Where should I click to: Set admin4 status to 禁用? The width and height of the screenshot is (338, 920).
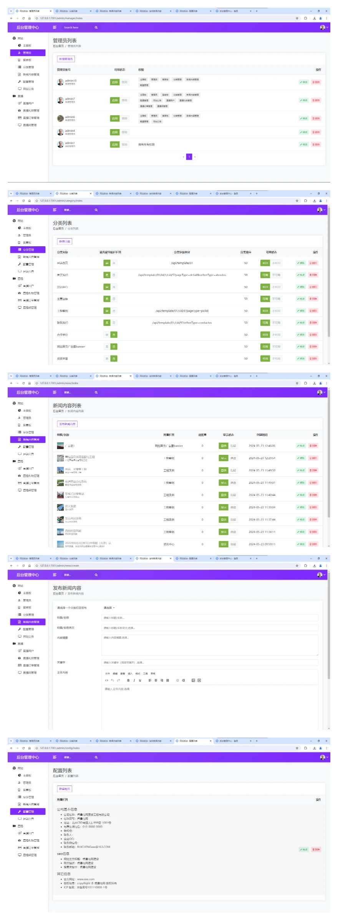coord(124,132)
